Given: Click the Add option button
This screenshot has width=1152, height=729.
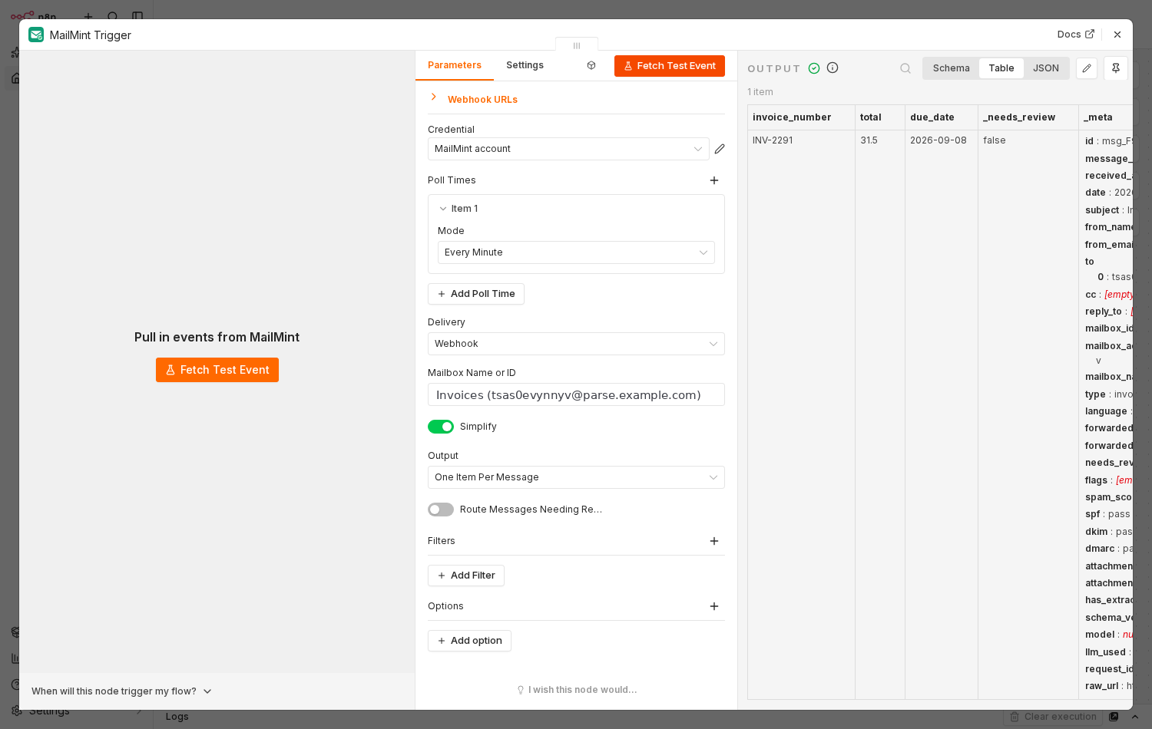Looking at the screenshot, I should pyautogui.click(x=469, y=641).
